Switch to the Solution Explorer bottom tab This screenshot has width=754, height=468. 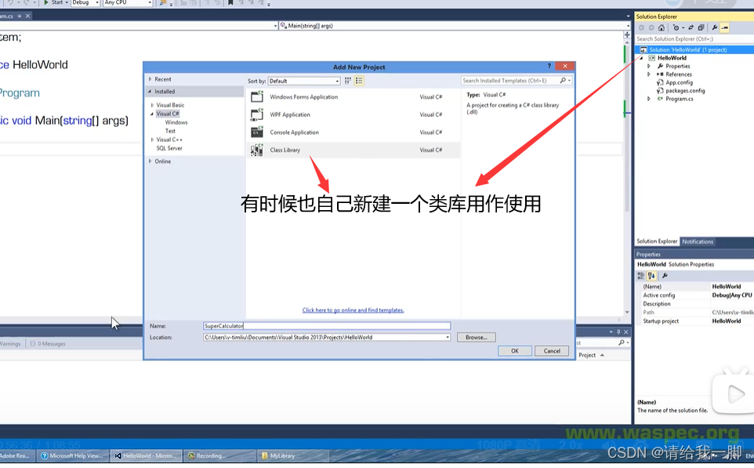coord(656,241)
